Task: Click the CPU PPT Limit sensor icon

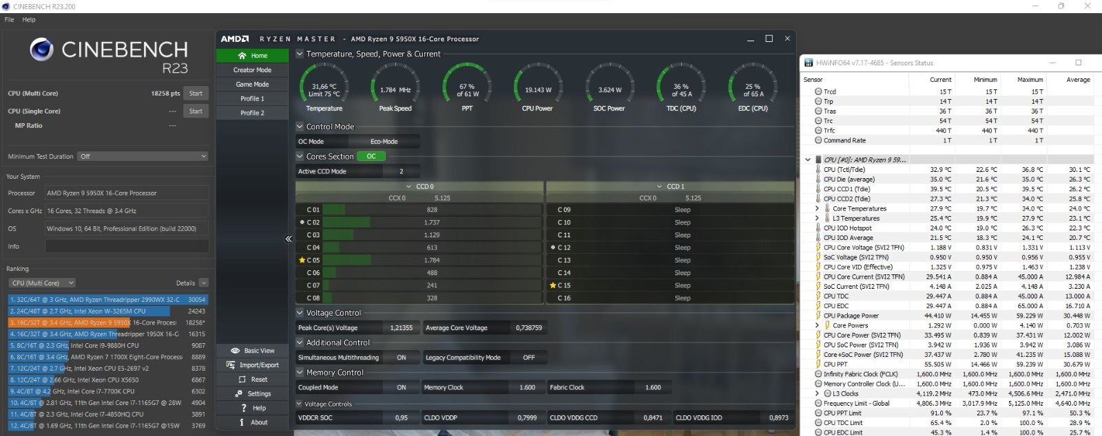Action: tap(818, 413)
